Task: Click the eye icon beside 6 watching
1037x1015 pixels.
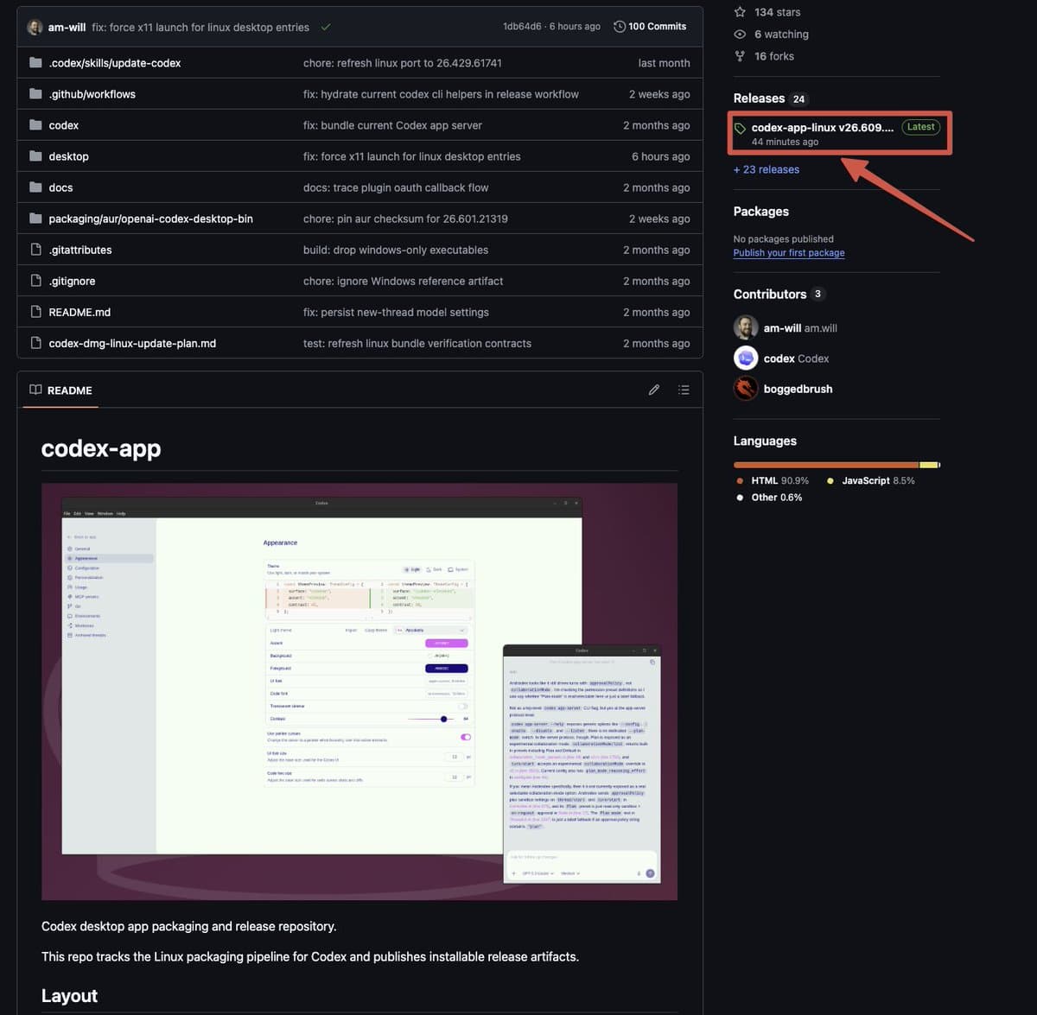Action: [x=740, y=35]
